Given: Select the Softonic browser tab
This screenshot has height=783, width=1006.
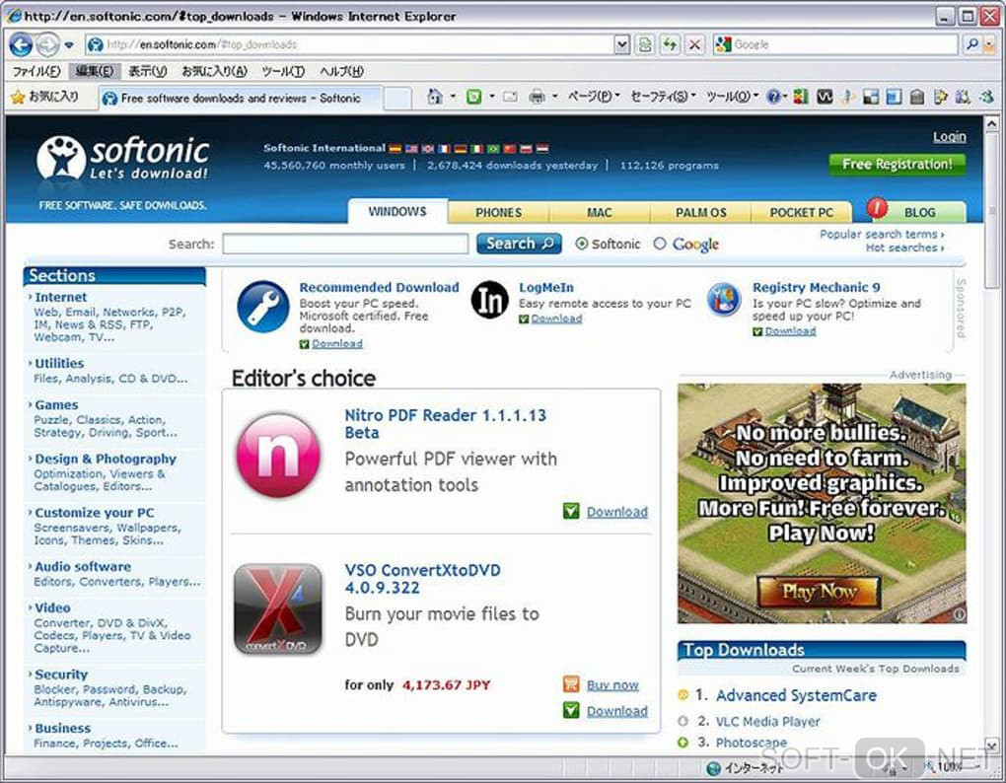Looking at the screenshot, I should [x=241, y=98].
